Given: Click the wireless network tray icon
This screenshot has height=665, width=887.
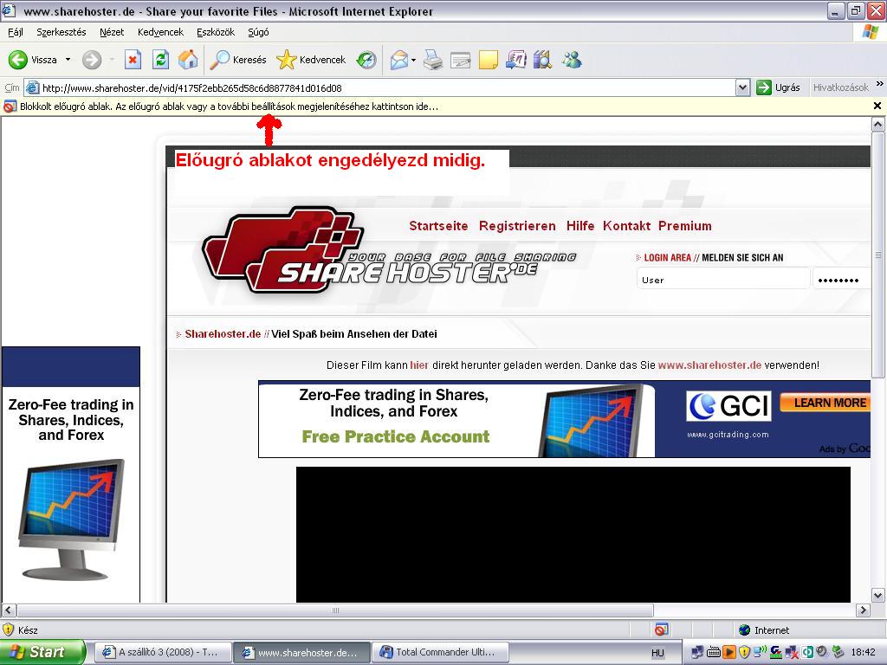Looking at the screenshot, I should click(x=760, y=653).
